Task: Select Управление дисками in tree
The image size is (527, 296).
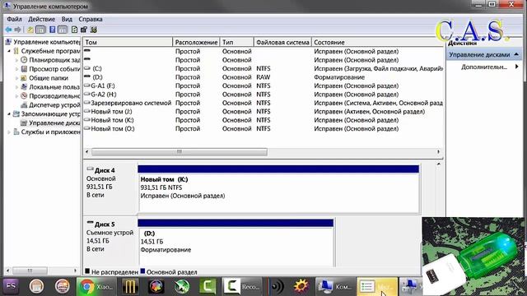Action: (x=50, y=123)
